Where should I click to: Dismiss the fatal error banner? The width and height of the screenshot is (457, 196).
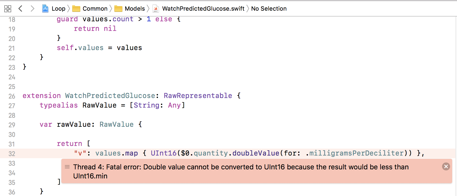(446, 166)
